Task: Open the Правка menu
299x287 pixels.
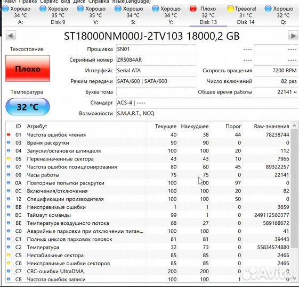Action: [28, 2]
